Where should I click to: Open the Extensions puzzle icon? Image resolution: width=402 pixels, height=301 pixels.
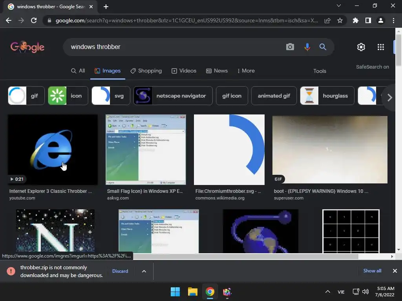click(x=355, y=20)
